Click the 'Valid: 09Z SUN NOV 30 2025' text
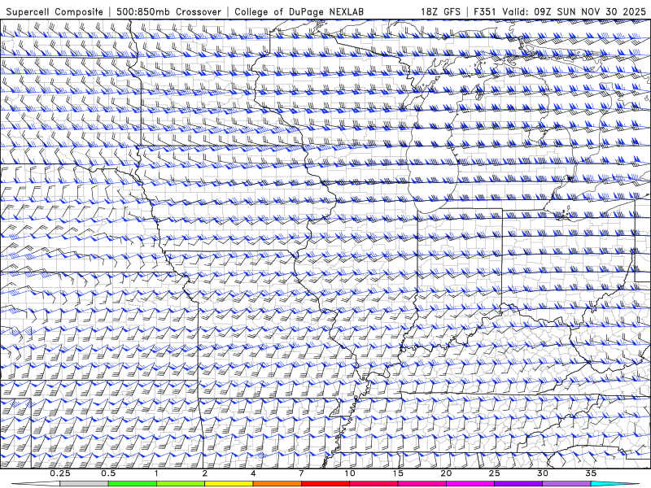Viewport: 651px width, 488px height. [x=575, y=11]
